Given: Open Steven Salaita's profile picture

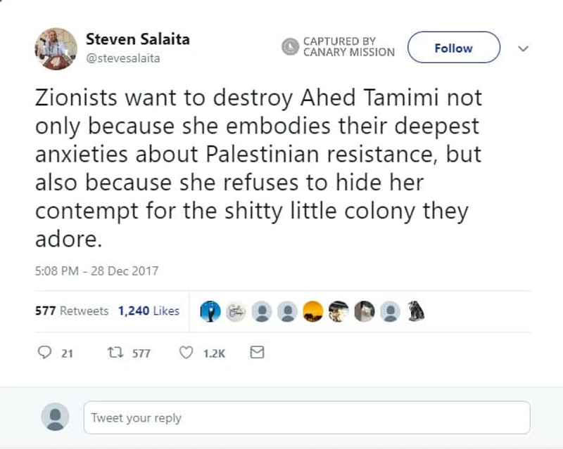Looking at the screenshot, I should coord(55,48).
